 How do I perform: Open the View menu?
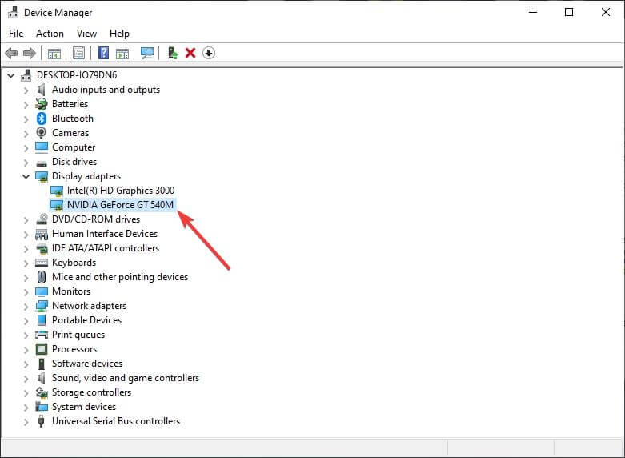pos(86,34)
